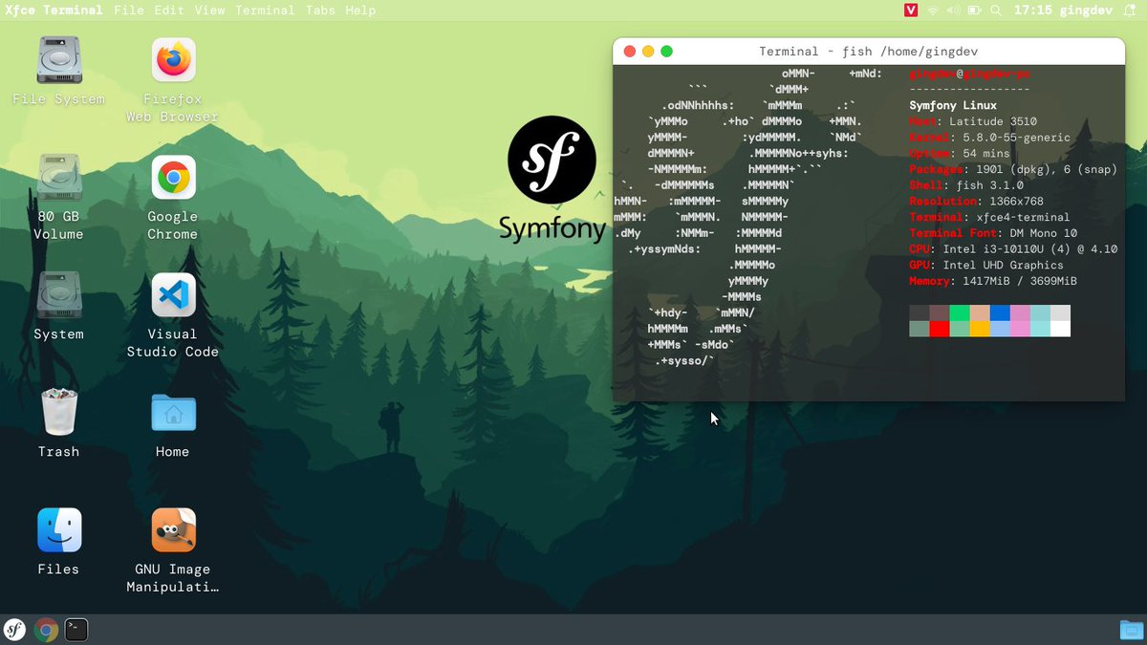
Task: Launch GNU Image Manipulation Program icon
Action: point(173,530)
